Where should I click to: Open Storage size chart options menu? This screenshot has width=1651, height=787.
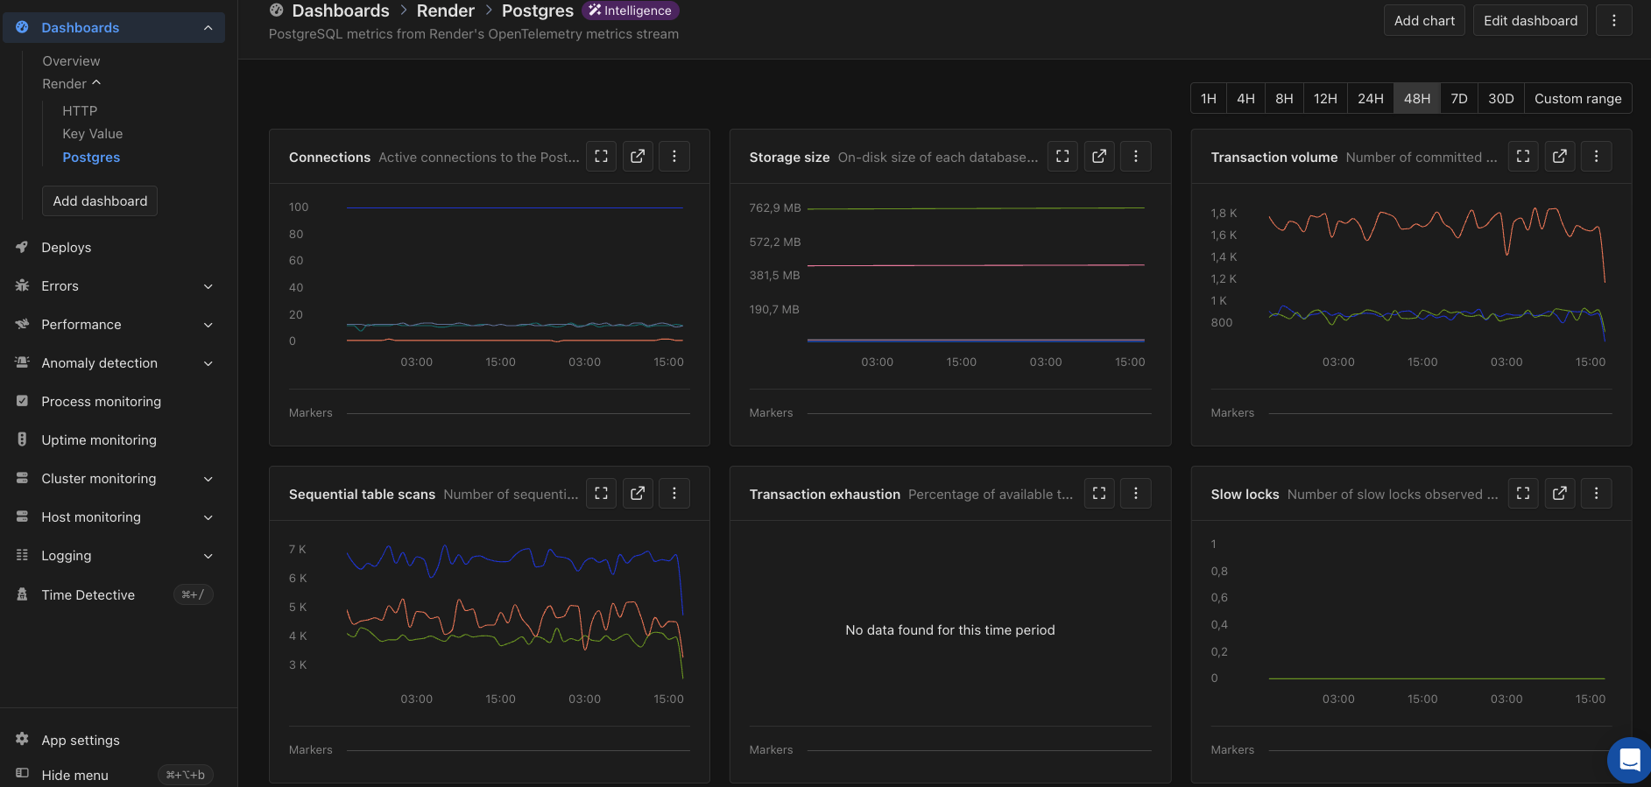(1136, 157)
